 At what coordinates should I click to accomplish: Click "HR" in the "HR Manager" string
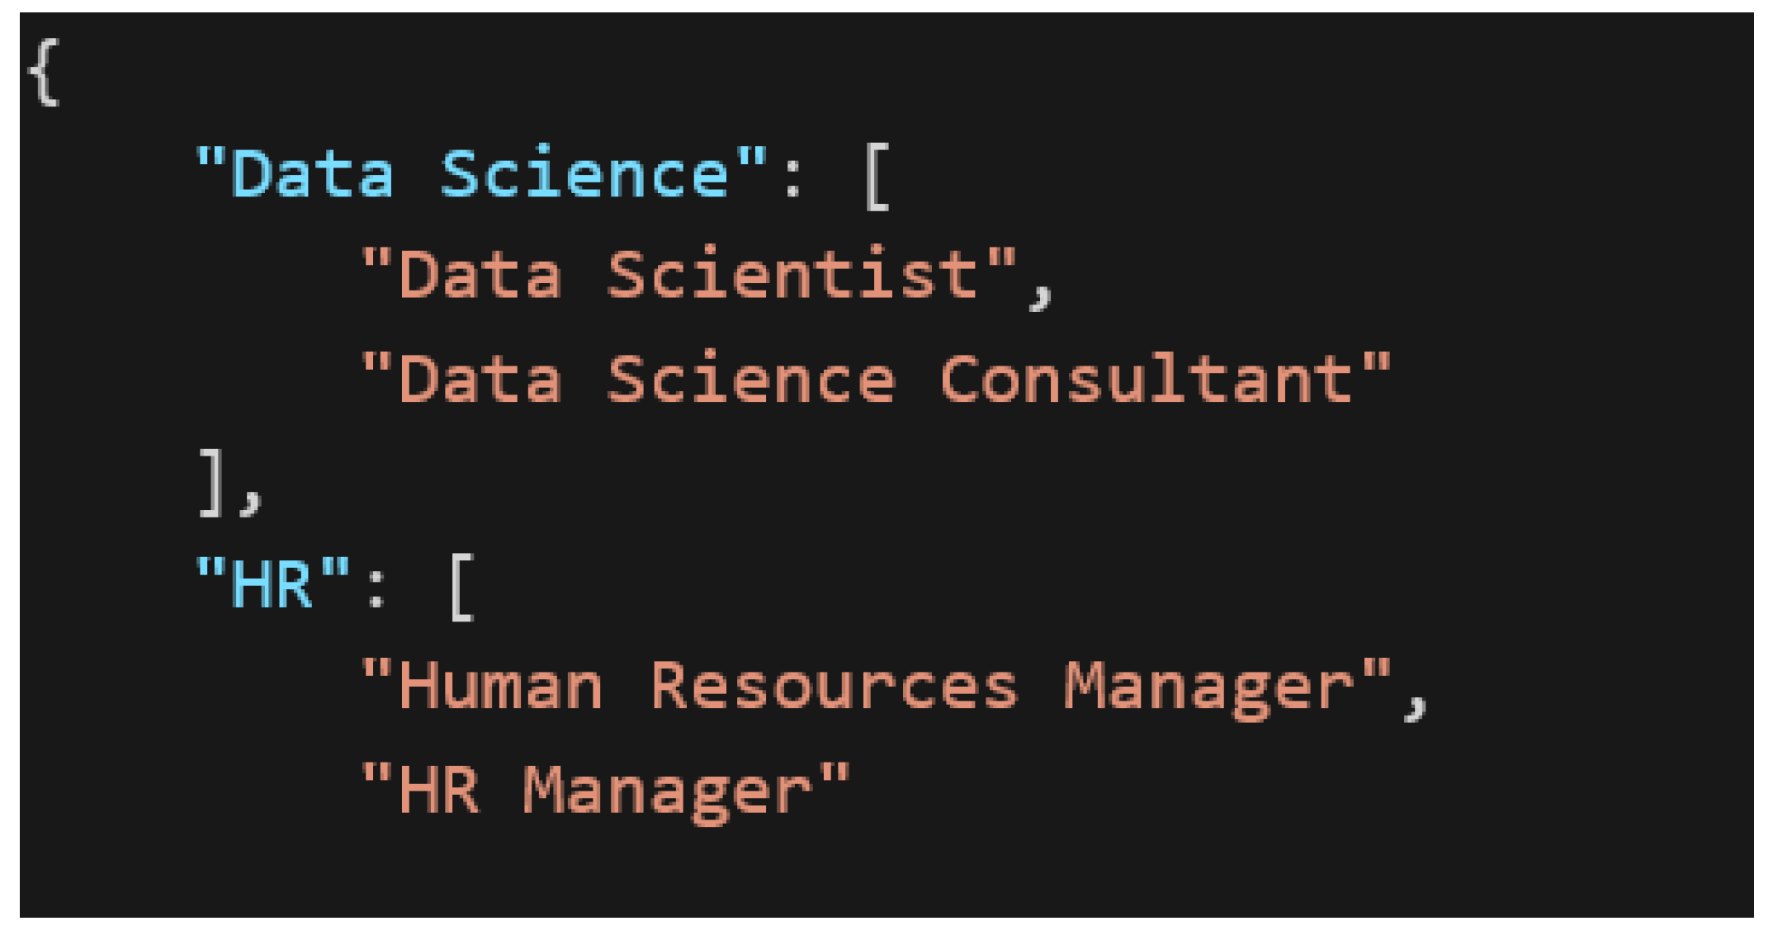click(x=439, y=791)
